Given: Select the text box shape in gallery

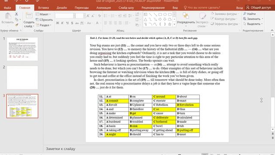Looking at the screenshot, I should (x=145, y=15).
